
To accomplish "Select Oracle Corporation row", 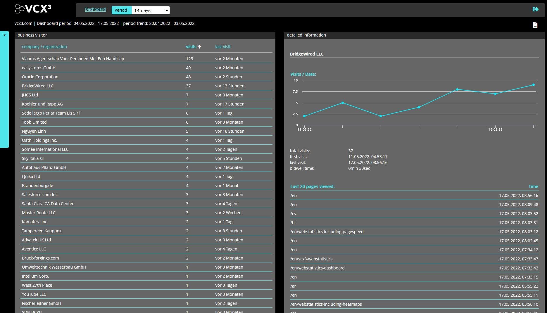I will 146,77.
